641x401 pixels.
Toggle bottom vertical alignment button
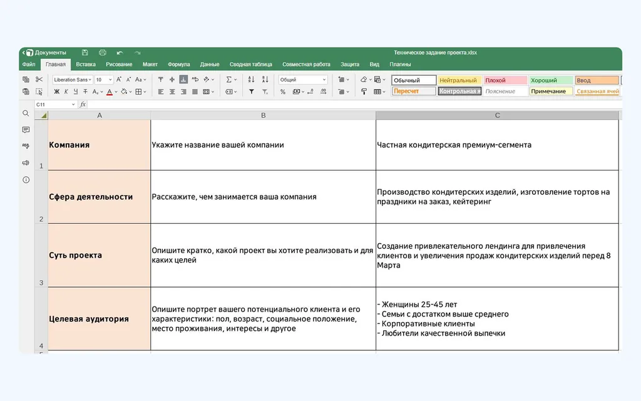[x=183, y=80]
